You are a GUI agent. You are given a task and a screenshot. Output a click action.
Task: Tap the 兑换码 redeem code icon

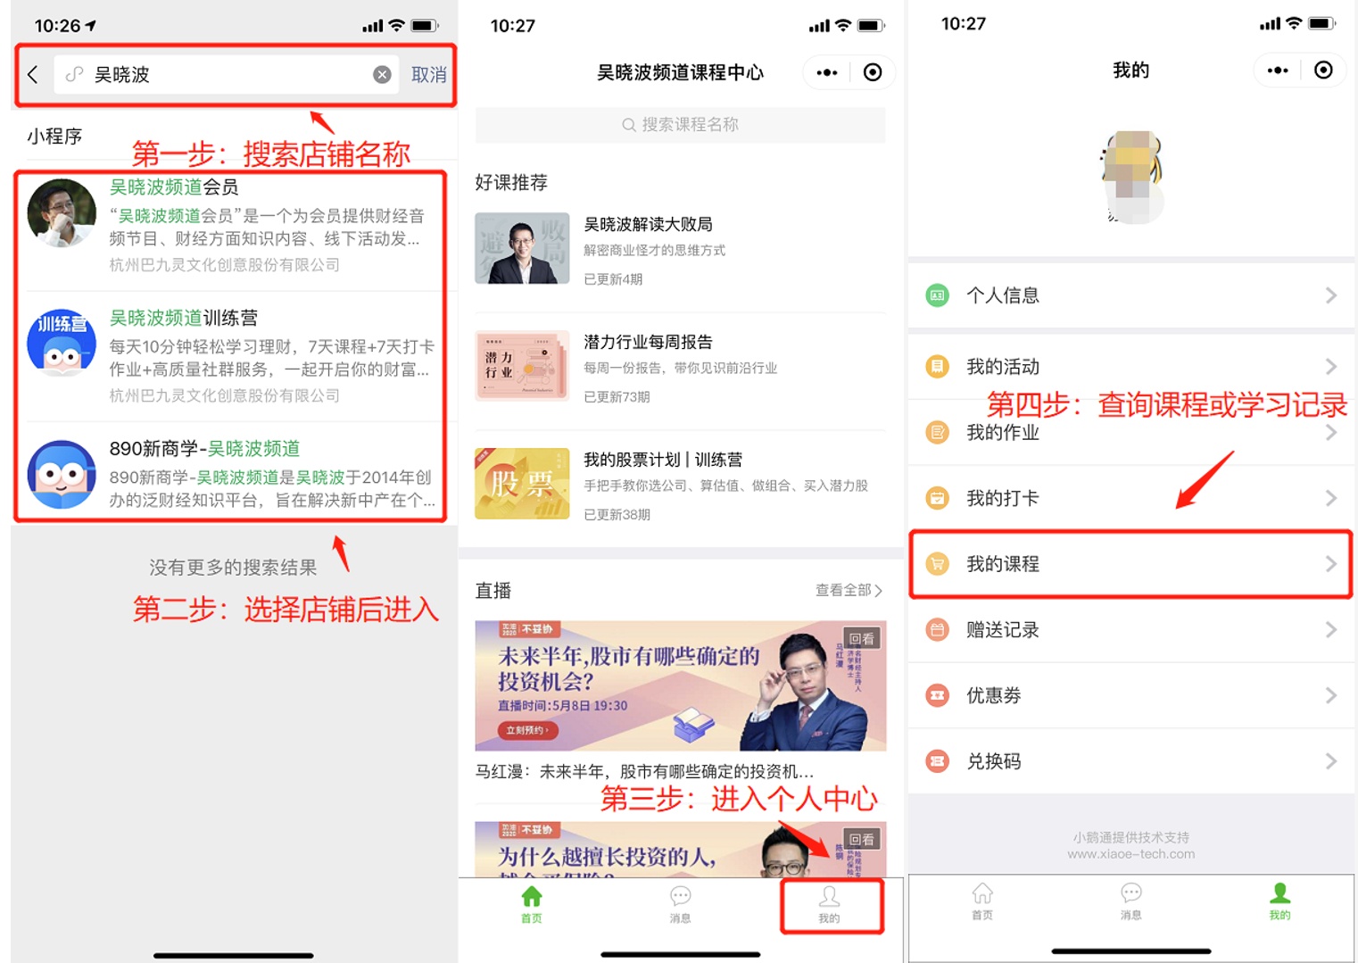click(937, 761)
